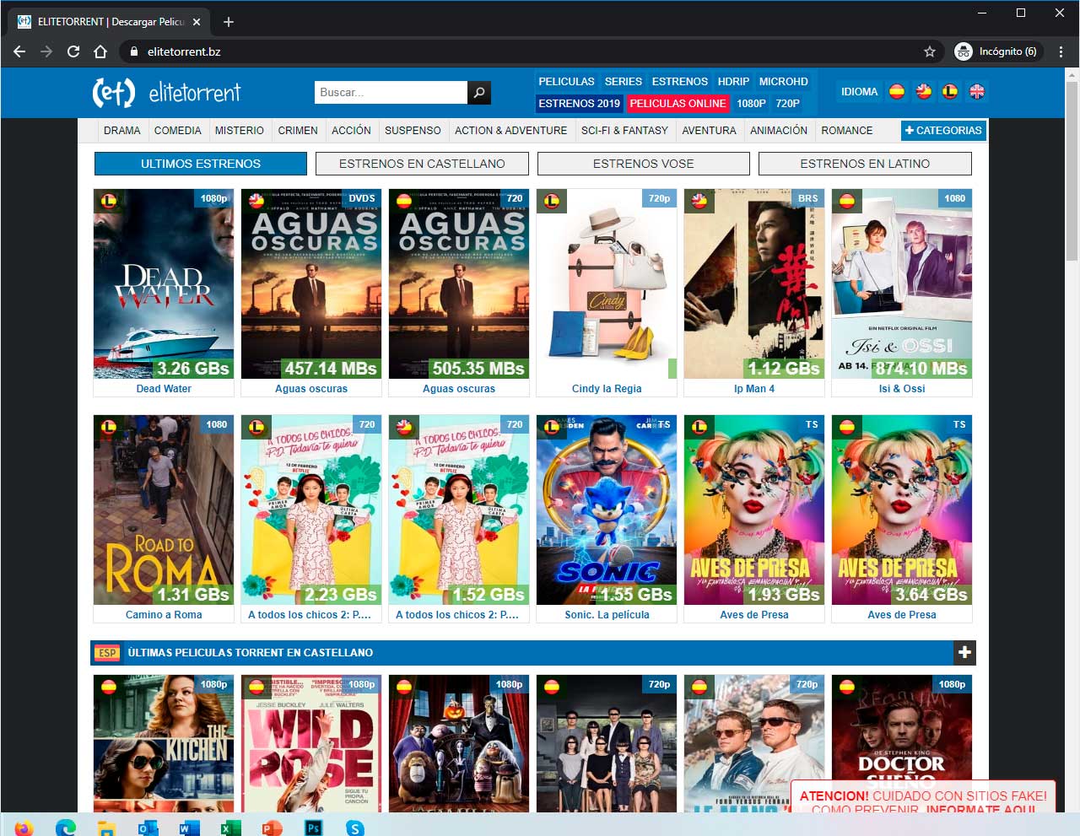Open the Dead Water title link
The width and height of the screenshot is (1080, 836).
164,389
